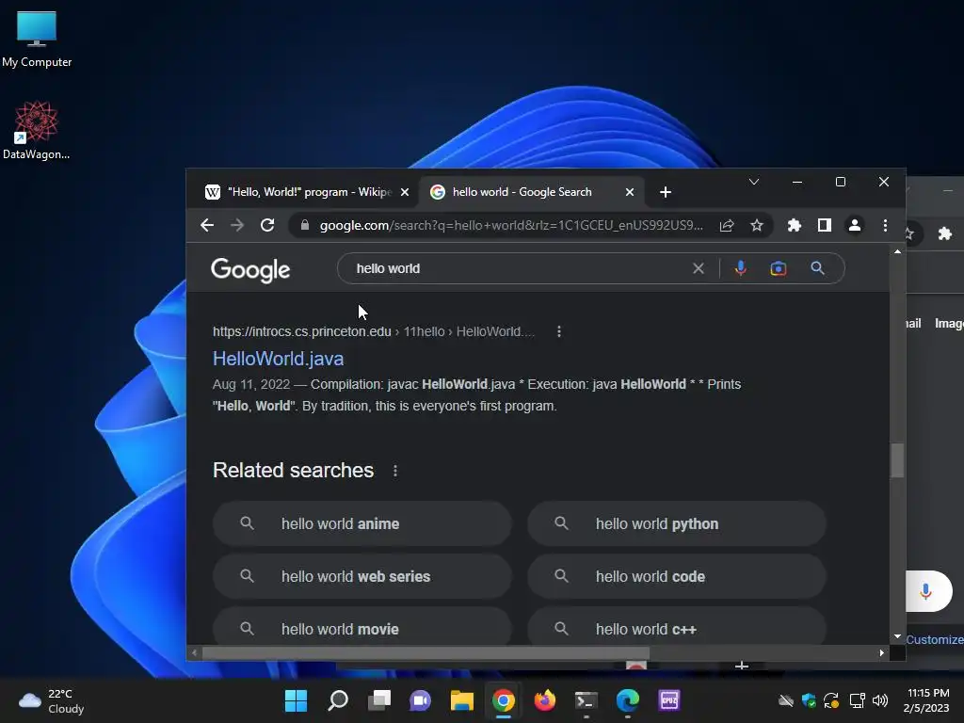Viewport: 964px width, 723px height.
Task: Search for hello world anime
Action: 362,523
